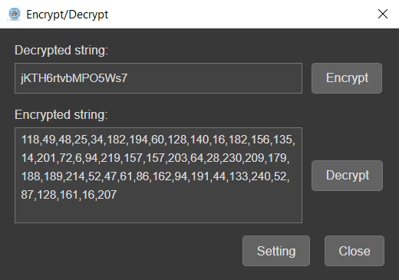Screen dimensions: 399x280
Task: Open the Setting dialog
Action: pos(276,251)
